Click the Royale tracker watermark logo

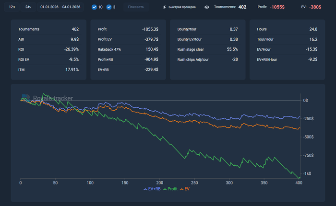(x=47, y=99)
